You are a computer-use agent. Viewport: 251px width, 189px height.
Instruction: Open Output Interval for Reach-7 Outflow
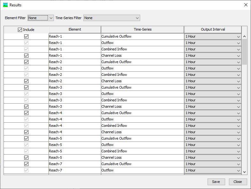click(x=213, y=170)
